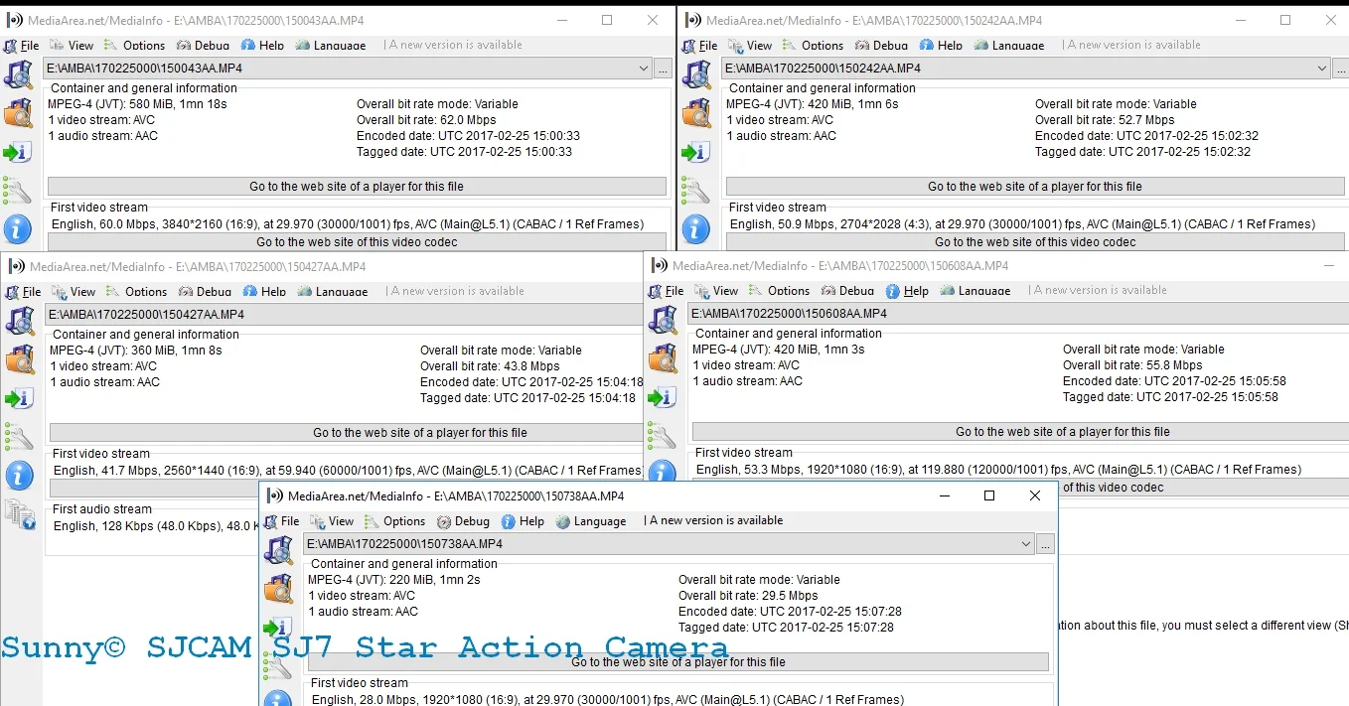The image size is (1349, 706).
Task: Click the green export icon in 150043AA.MP4 window
Action: click(18, 152)
